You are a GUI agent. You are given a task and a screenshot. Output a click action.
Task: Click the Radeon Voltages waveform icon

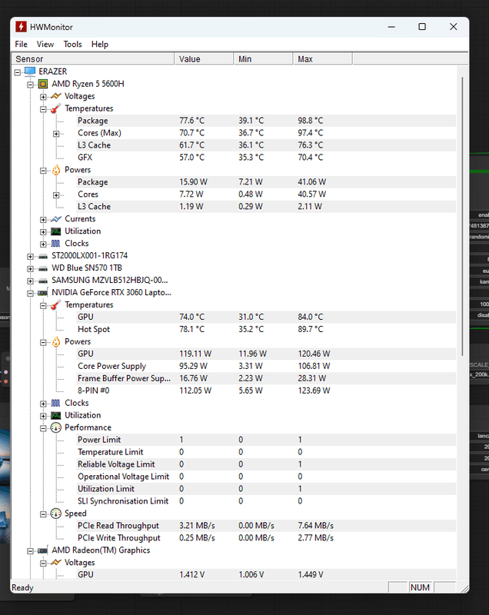point(56,563)
